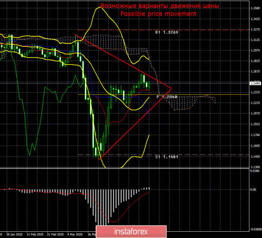Viewport: 262px width, 238px height.
Task: Click the 1.1760 price axis value
Action: pyautogui.click(x=255, y=135)
